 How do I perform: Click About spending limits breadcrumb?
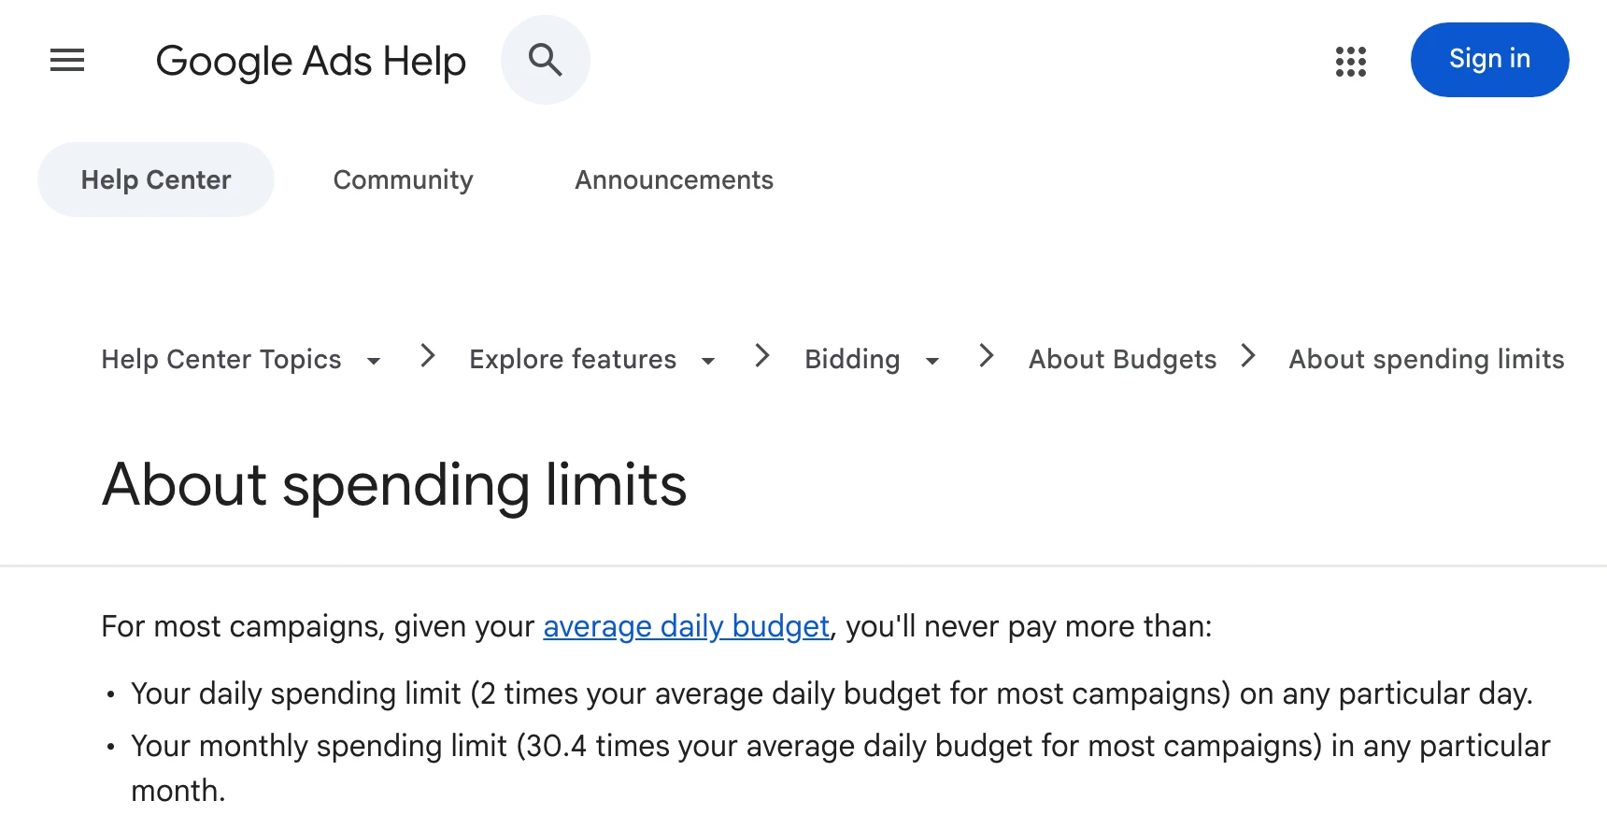[1427, 360]
